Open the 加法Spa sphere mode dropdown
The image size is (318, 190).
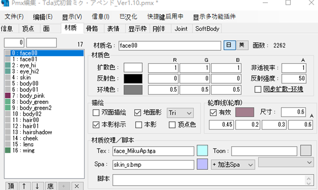pyautogui.click(x=233, y=165)
